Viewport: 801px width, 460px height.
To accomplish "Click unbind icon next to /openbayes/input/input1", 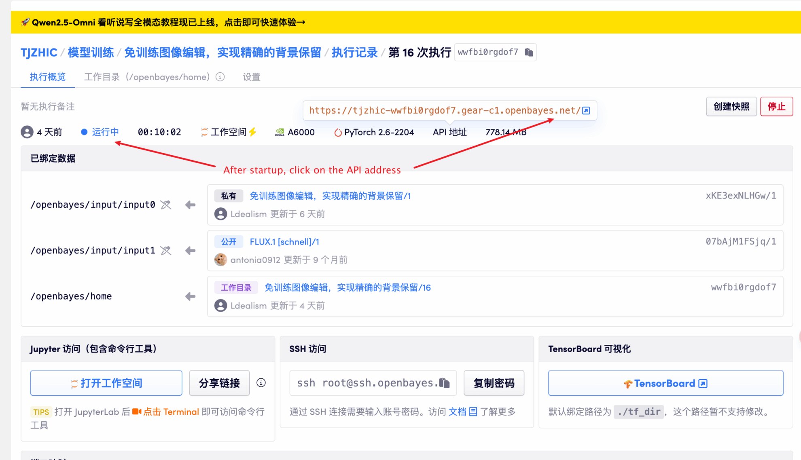I will tap(166, 251).
